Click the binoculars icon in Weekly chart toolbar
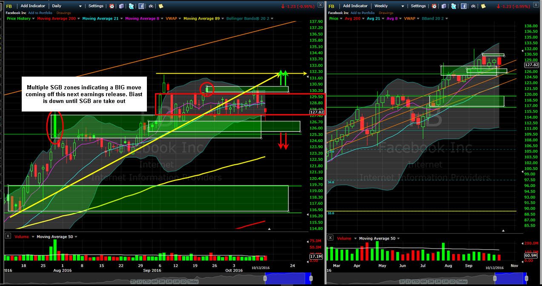 474,6
